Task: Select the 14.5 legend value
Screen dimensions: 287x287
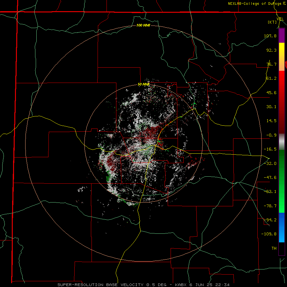Action: (x=271, y=121)
